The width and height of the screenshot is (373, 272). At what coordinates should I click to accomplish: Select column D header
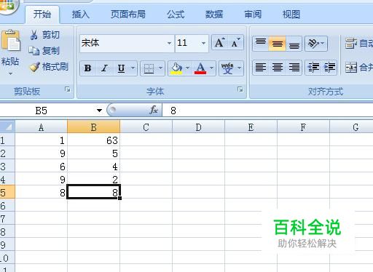pyautogui.click(x=198, y=127)
